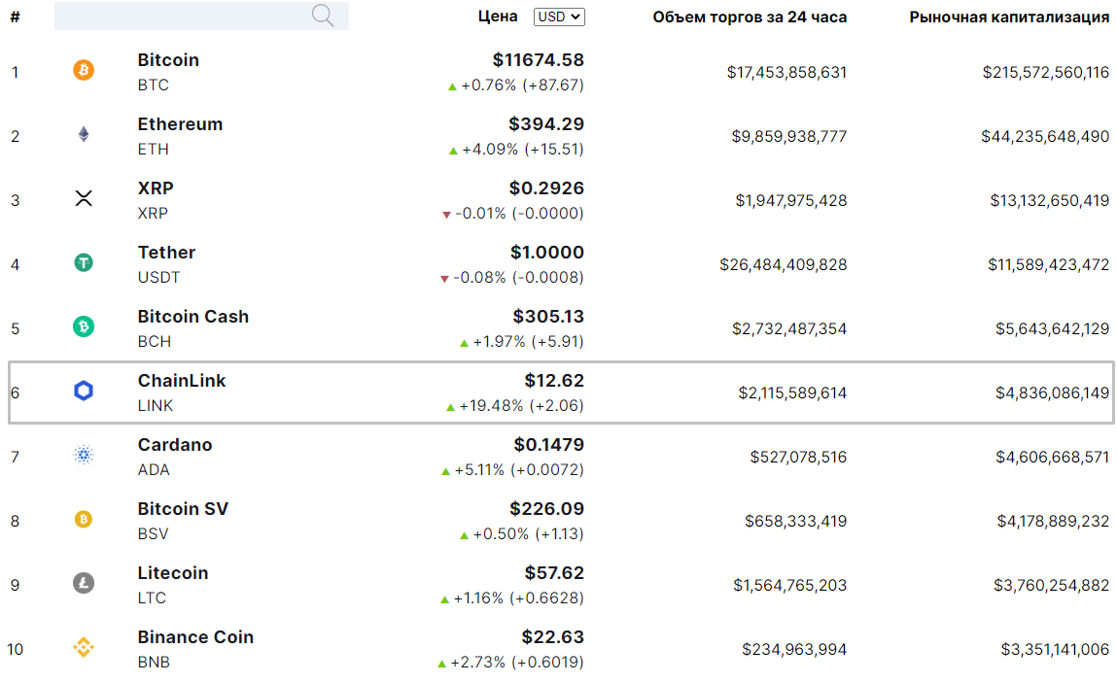
Task: Click the Bitcoin SV icon
Action: pos(84,520)
